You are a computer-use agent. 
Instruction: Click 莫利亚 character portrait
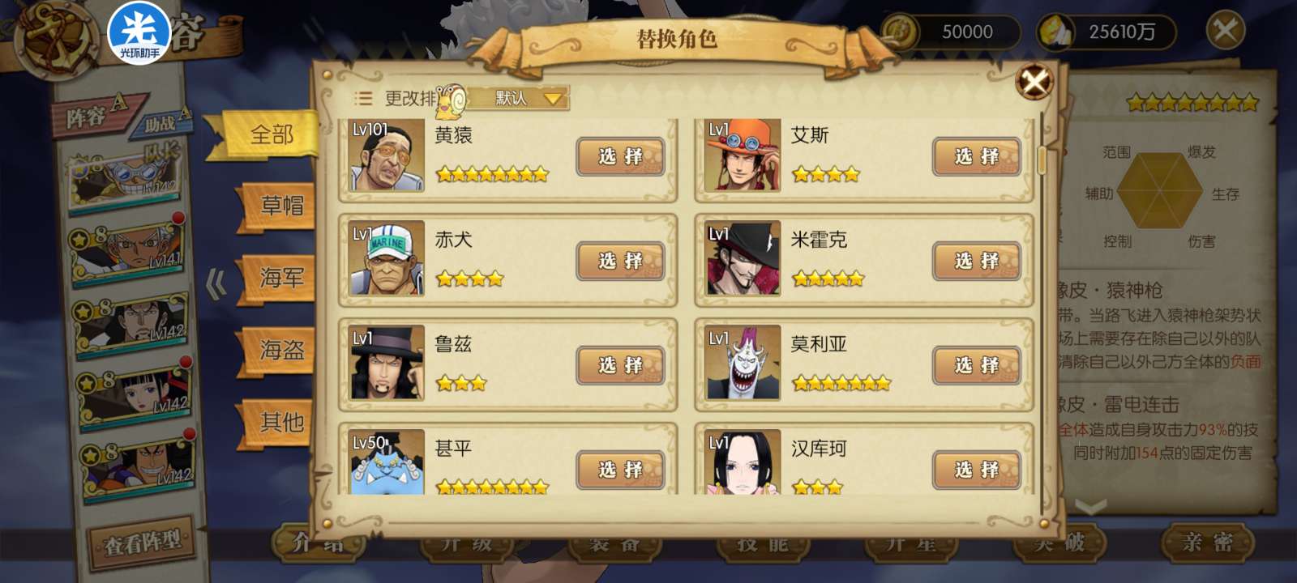[743, 364]
